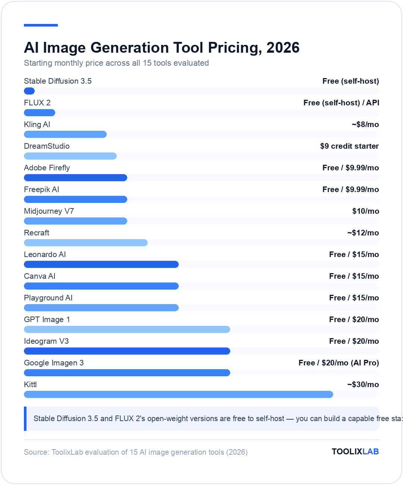Viewport: 403px width, 485px height.
Task: Click the 'Free (self-host) / API' price
Action: tap(341, 103)
